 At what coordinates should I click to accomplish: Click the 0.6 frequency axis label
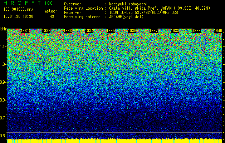coord(3,136)
